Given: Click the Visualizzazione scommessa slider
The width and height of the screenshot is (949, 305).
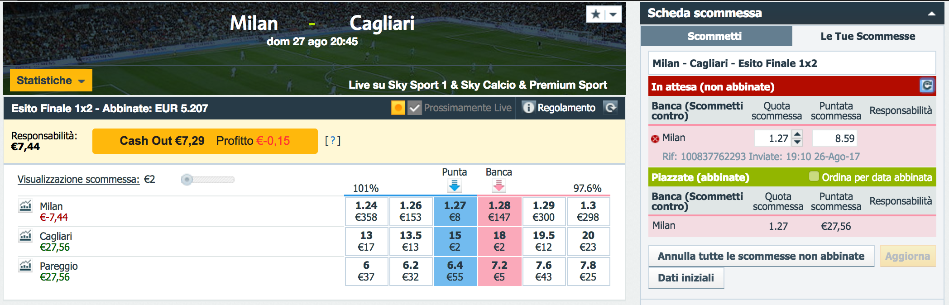Looking at the screenshot, I should click(208, 180).
